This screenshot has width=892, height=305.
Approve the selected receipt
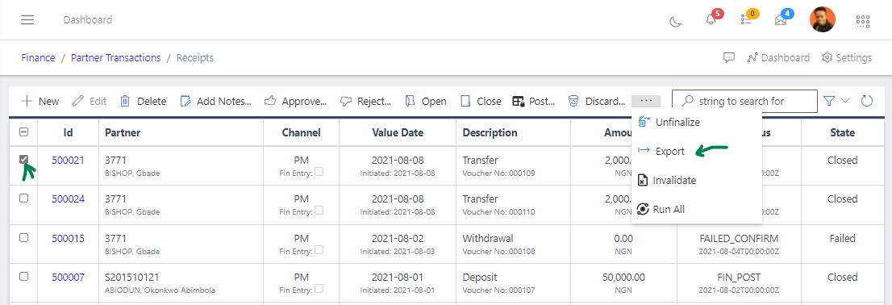(296, 102)
